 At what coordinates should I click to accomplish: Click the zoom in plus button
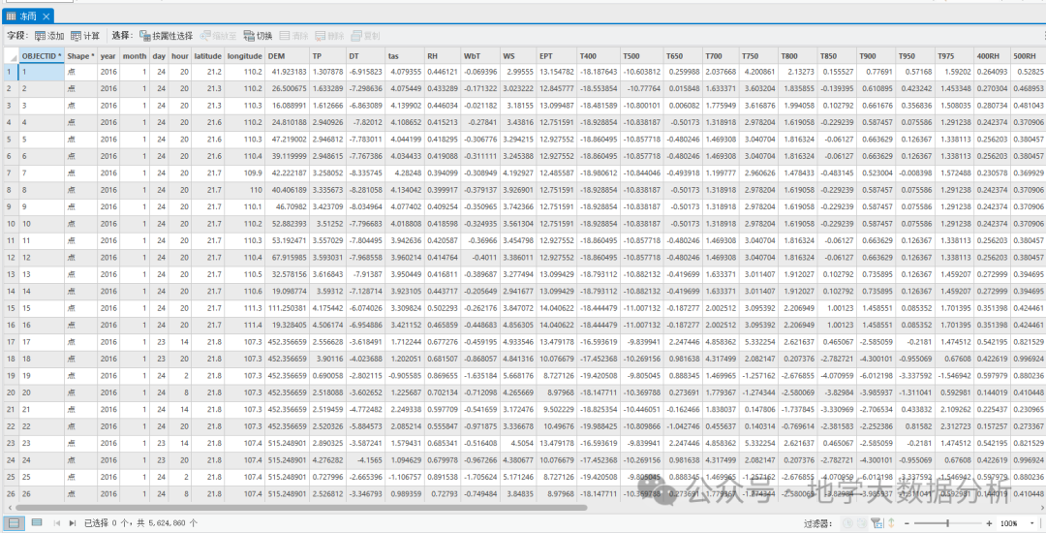click(x=988, y=523)
